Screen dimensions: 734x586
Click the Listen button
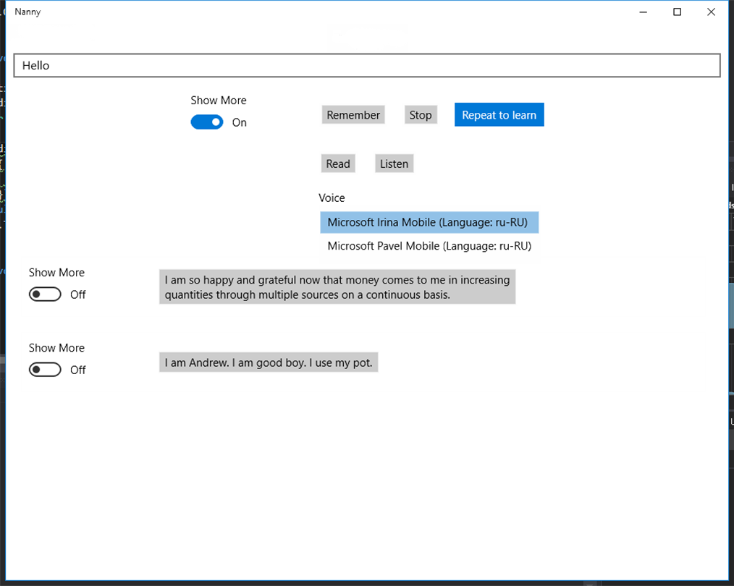click(394, 164)
